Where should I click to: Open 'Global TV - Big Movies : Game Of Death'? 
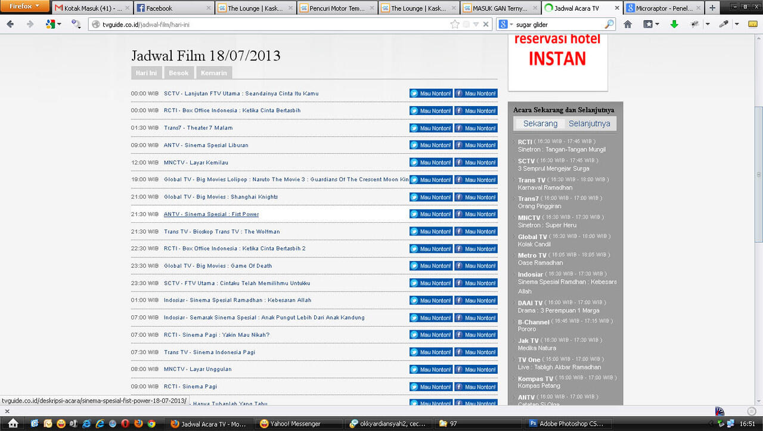click(218, 266)
